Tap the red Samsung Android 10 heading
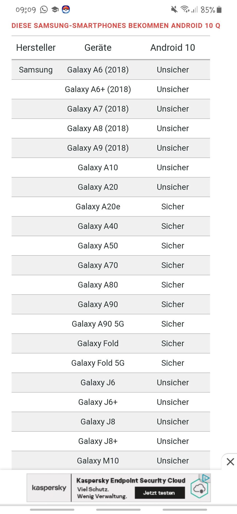 (x=116, y=25)
